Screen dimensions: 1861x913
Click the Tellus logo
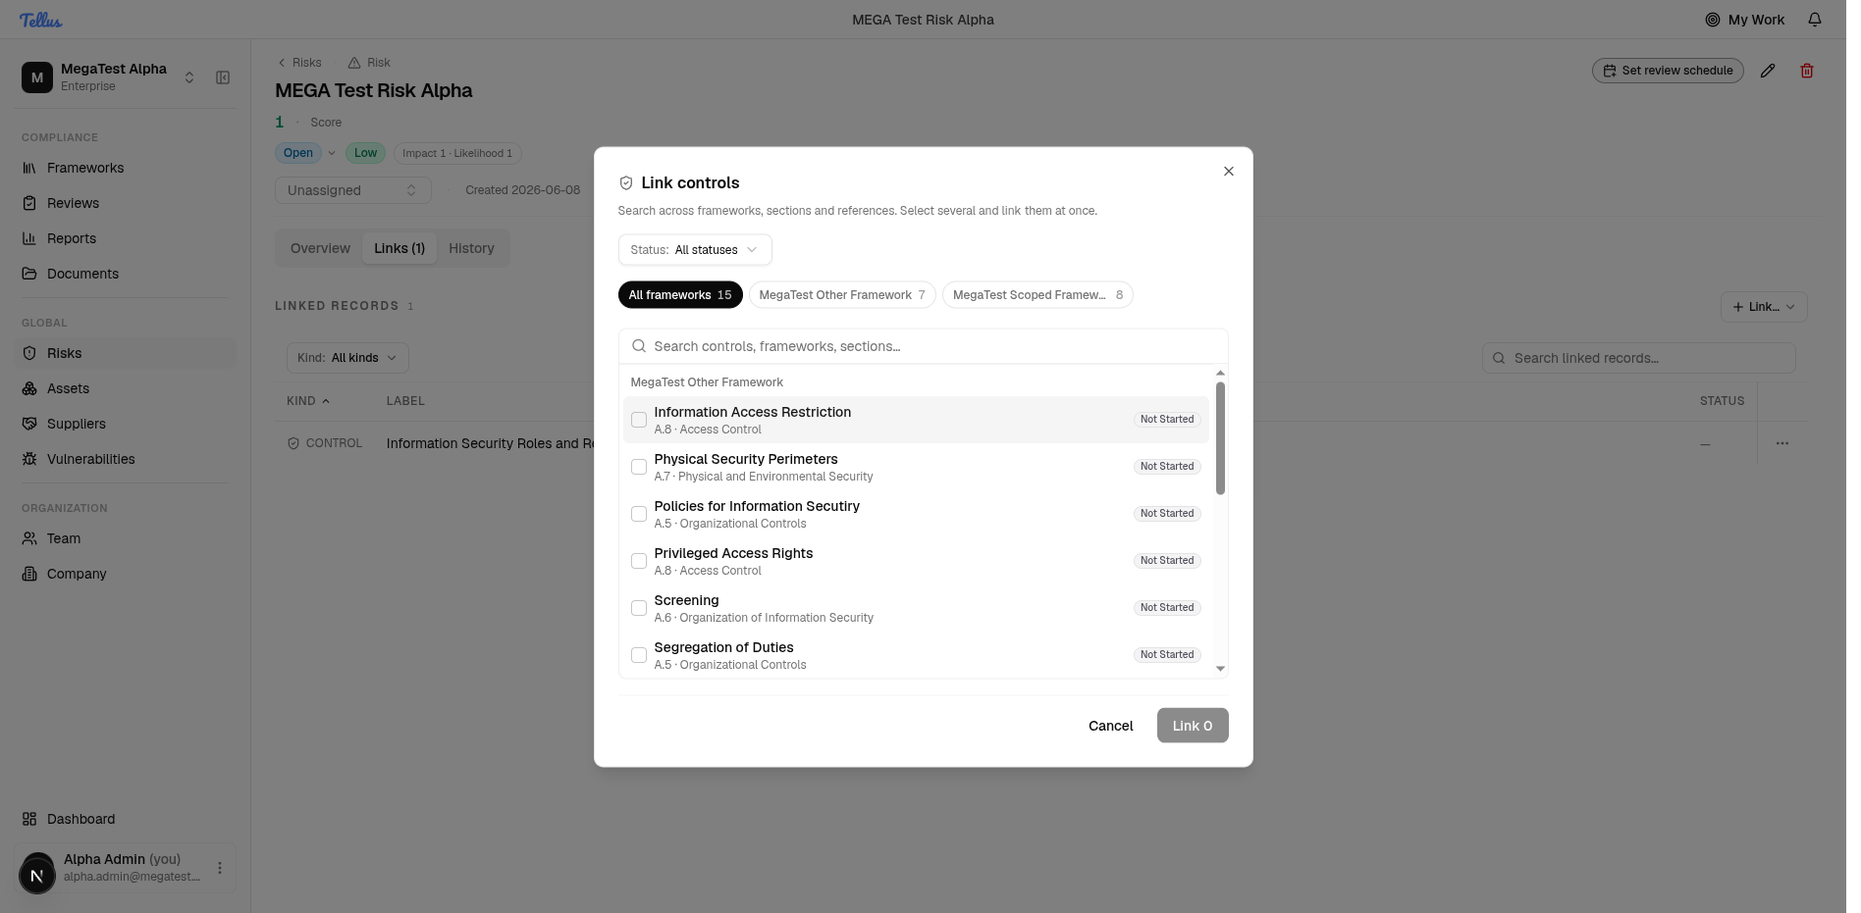(x=40, y=20)
